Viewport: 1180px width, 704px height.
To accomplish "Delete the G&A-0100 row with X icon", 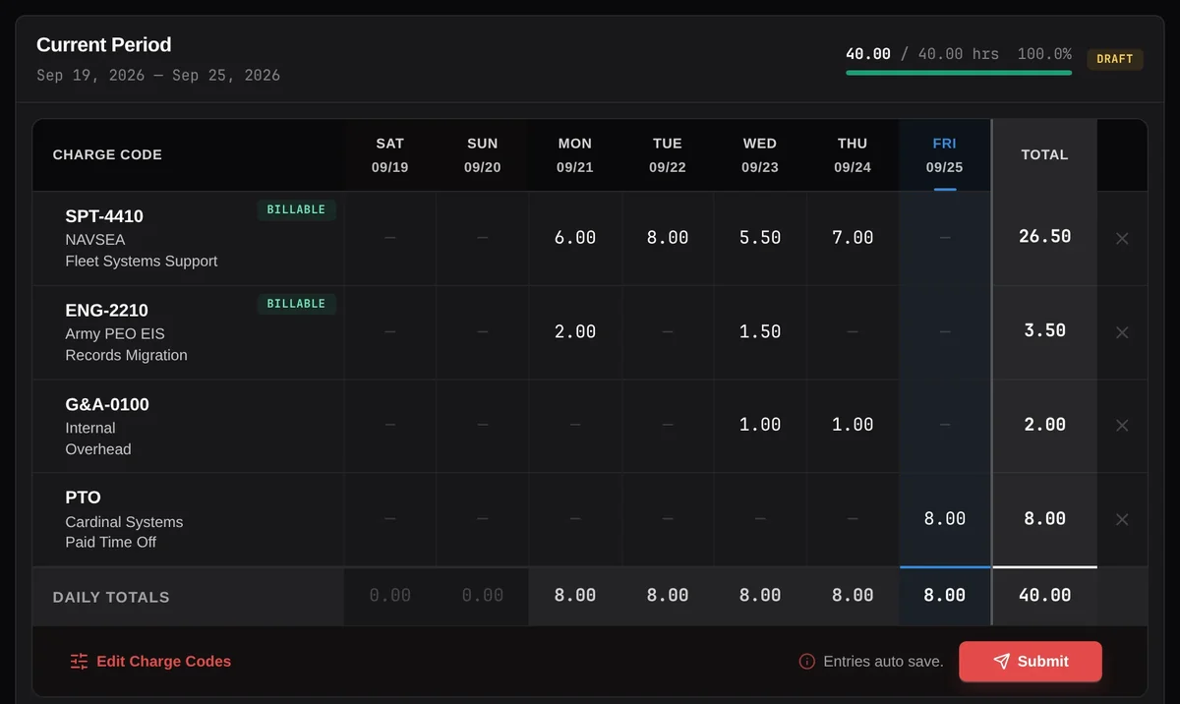I will point(1122,426).
